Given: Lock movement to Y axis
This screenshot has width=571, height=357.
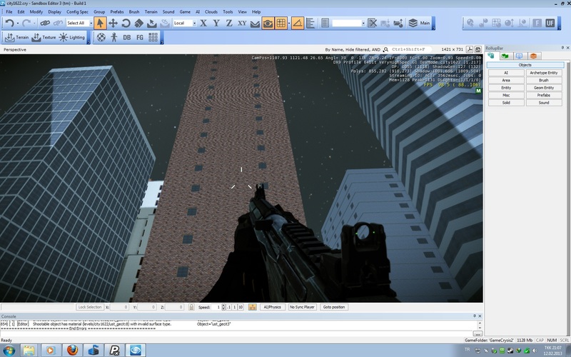Looking at the screenshot, I should tap(216, 24).
